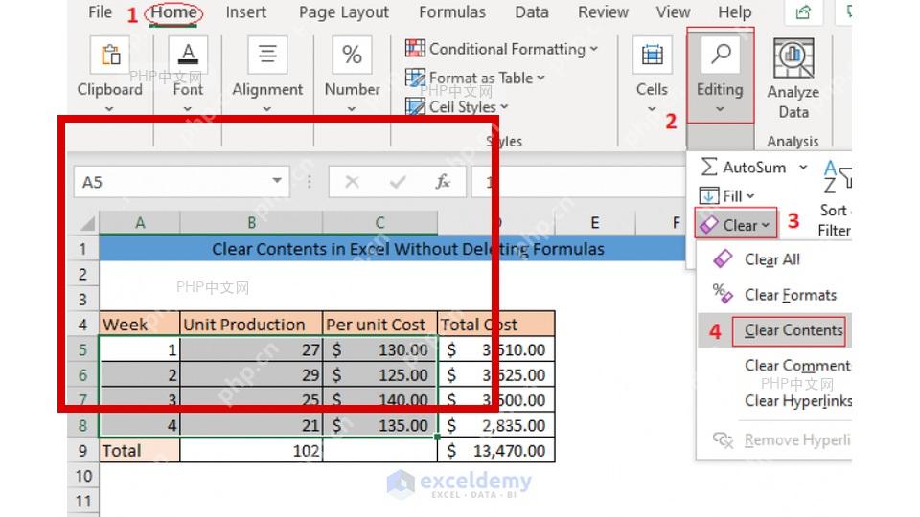Open the Cell Styles menu
Screen dimensions: 920x517
[456, 106]
